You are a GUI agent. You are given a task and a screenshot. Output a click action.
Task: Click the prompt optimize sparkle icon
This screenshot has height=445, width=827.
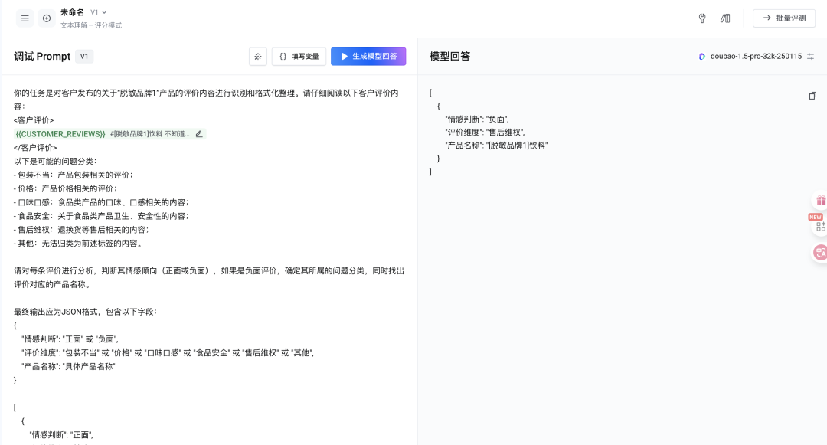pos(257,56)
